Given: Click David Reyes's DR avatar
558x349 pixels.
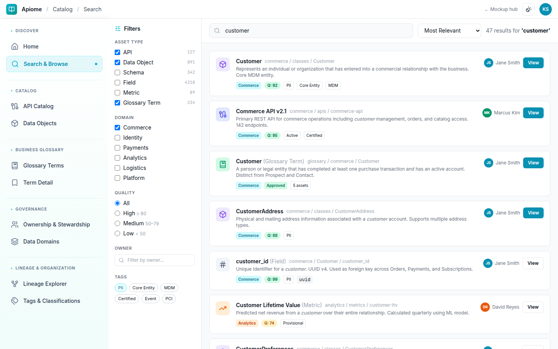Looking at the screenshot, I should [x=485, y=307].
